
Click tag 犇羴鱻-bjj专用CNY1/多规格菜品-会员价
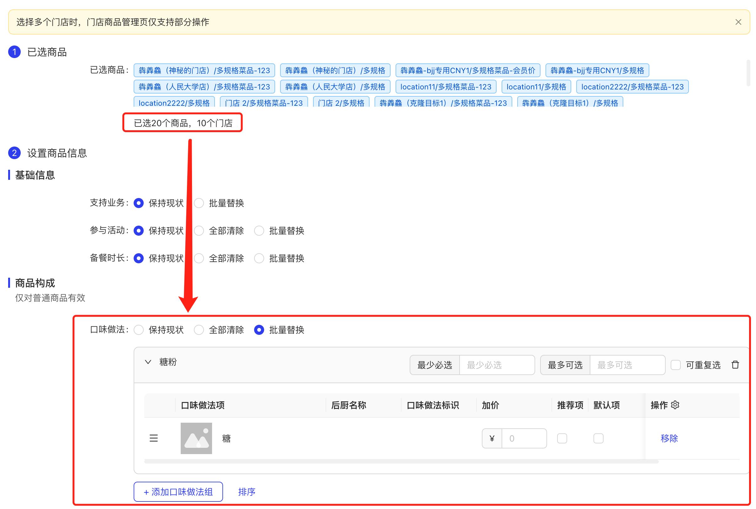point(467,70)
